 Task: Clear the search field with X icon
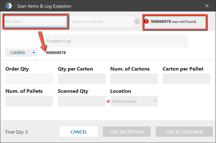(x=137, y=22)
